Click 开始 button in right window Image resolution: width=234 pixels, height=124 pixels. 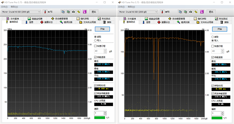pos(220,29)
